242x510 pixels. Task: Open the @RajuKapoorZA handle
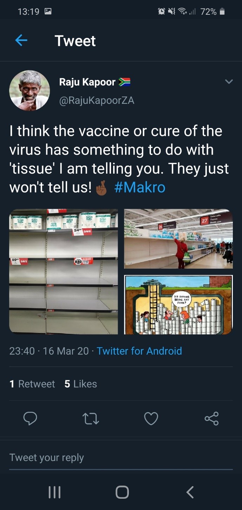[x=97, y=101]
